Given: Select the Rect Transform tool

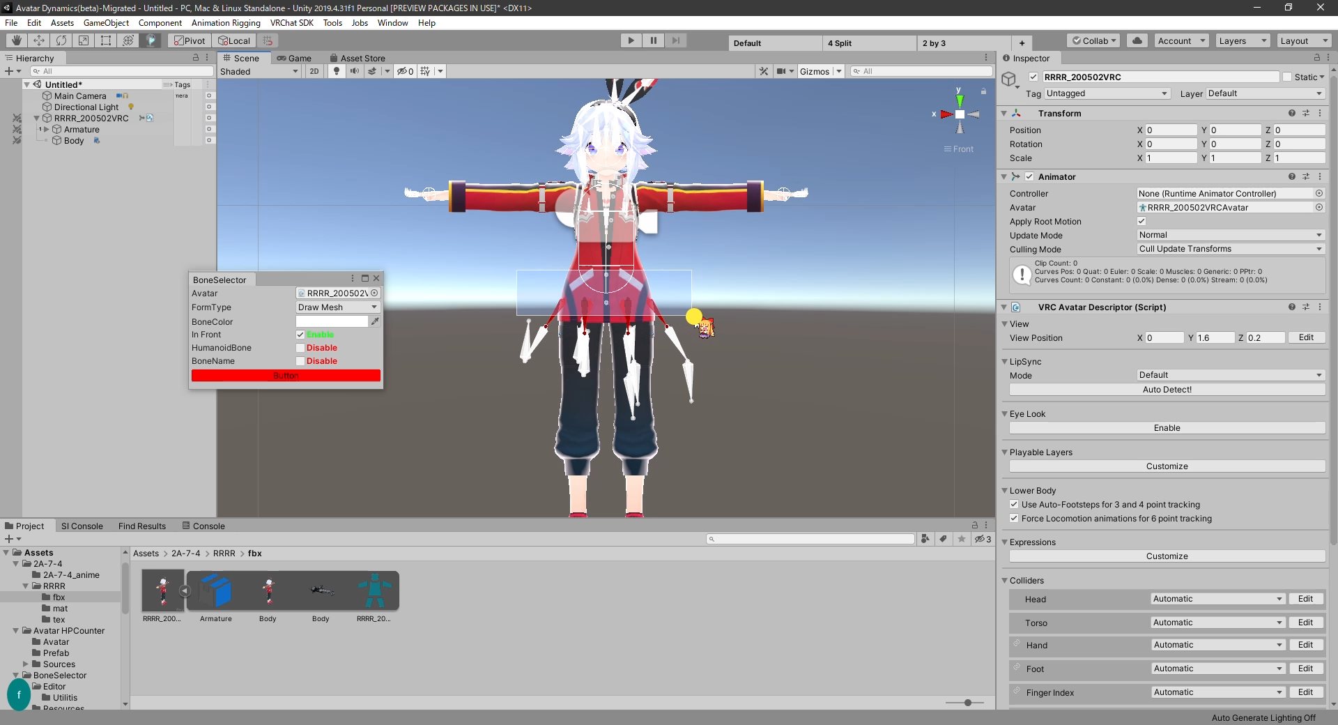Looking at the screenshot, I should click(106, 40).
